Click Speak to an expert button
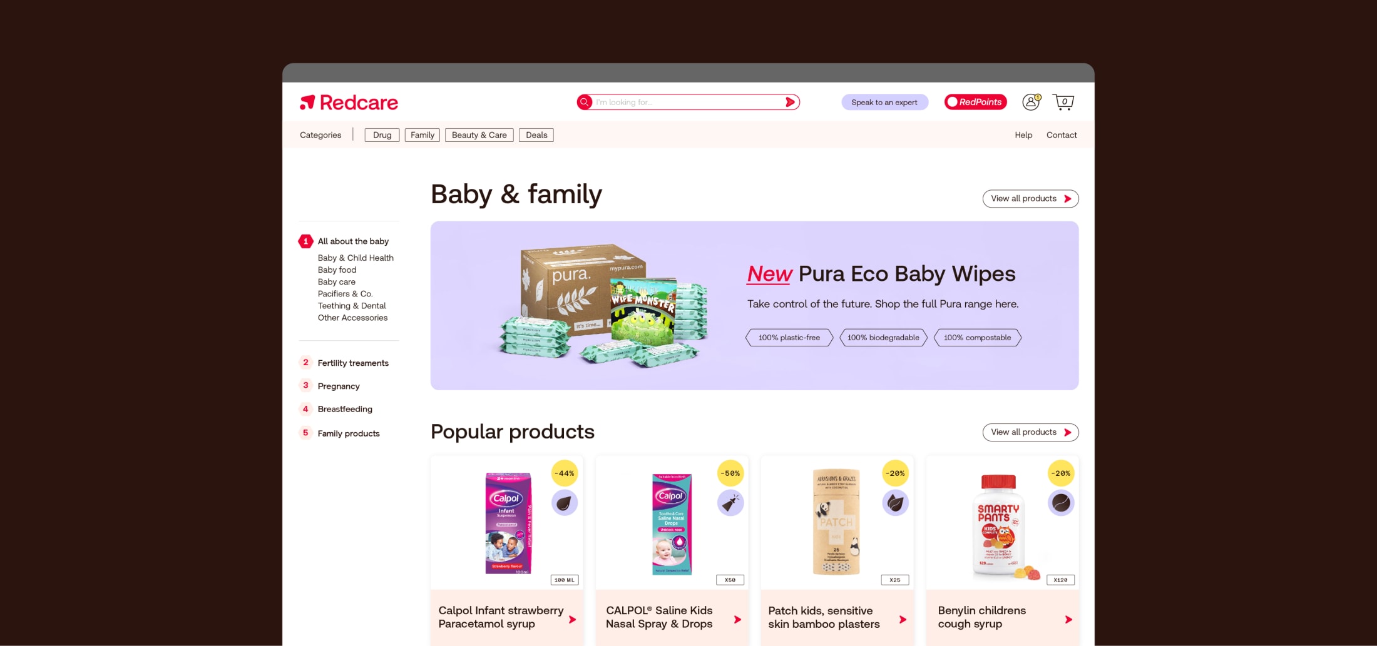Viewport: 1377px width, 646px height. click(x=884, y=102)
